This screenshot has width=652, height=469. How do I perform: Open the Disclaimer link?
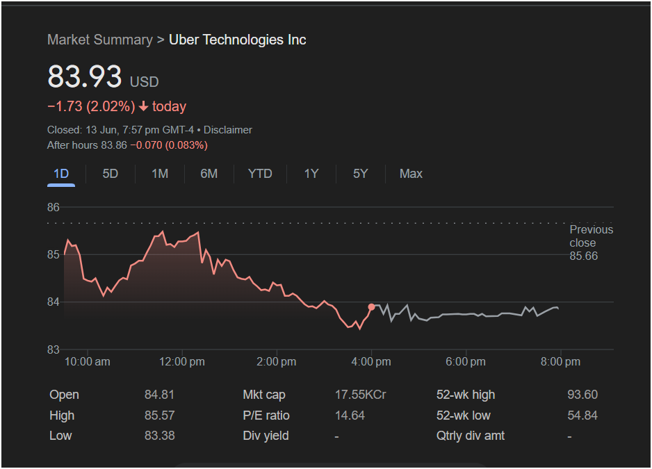point(227,130)
